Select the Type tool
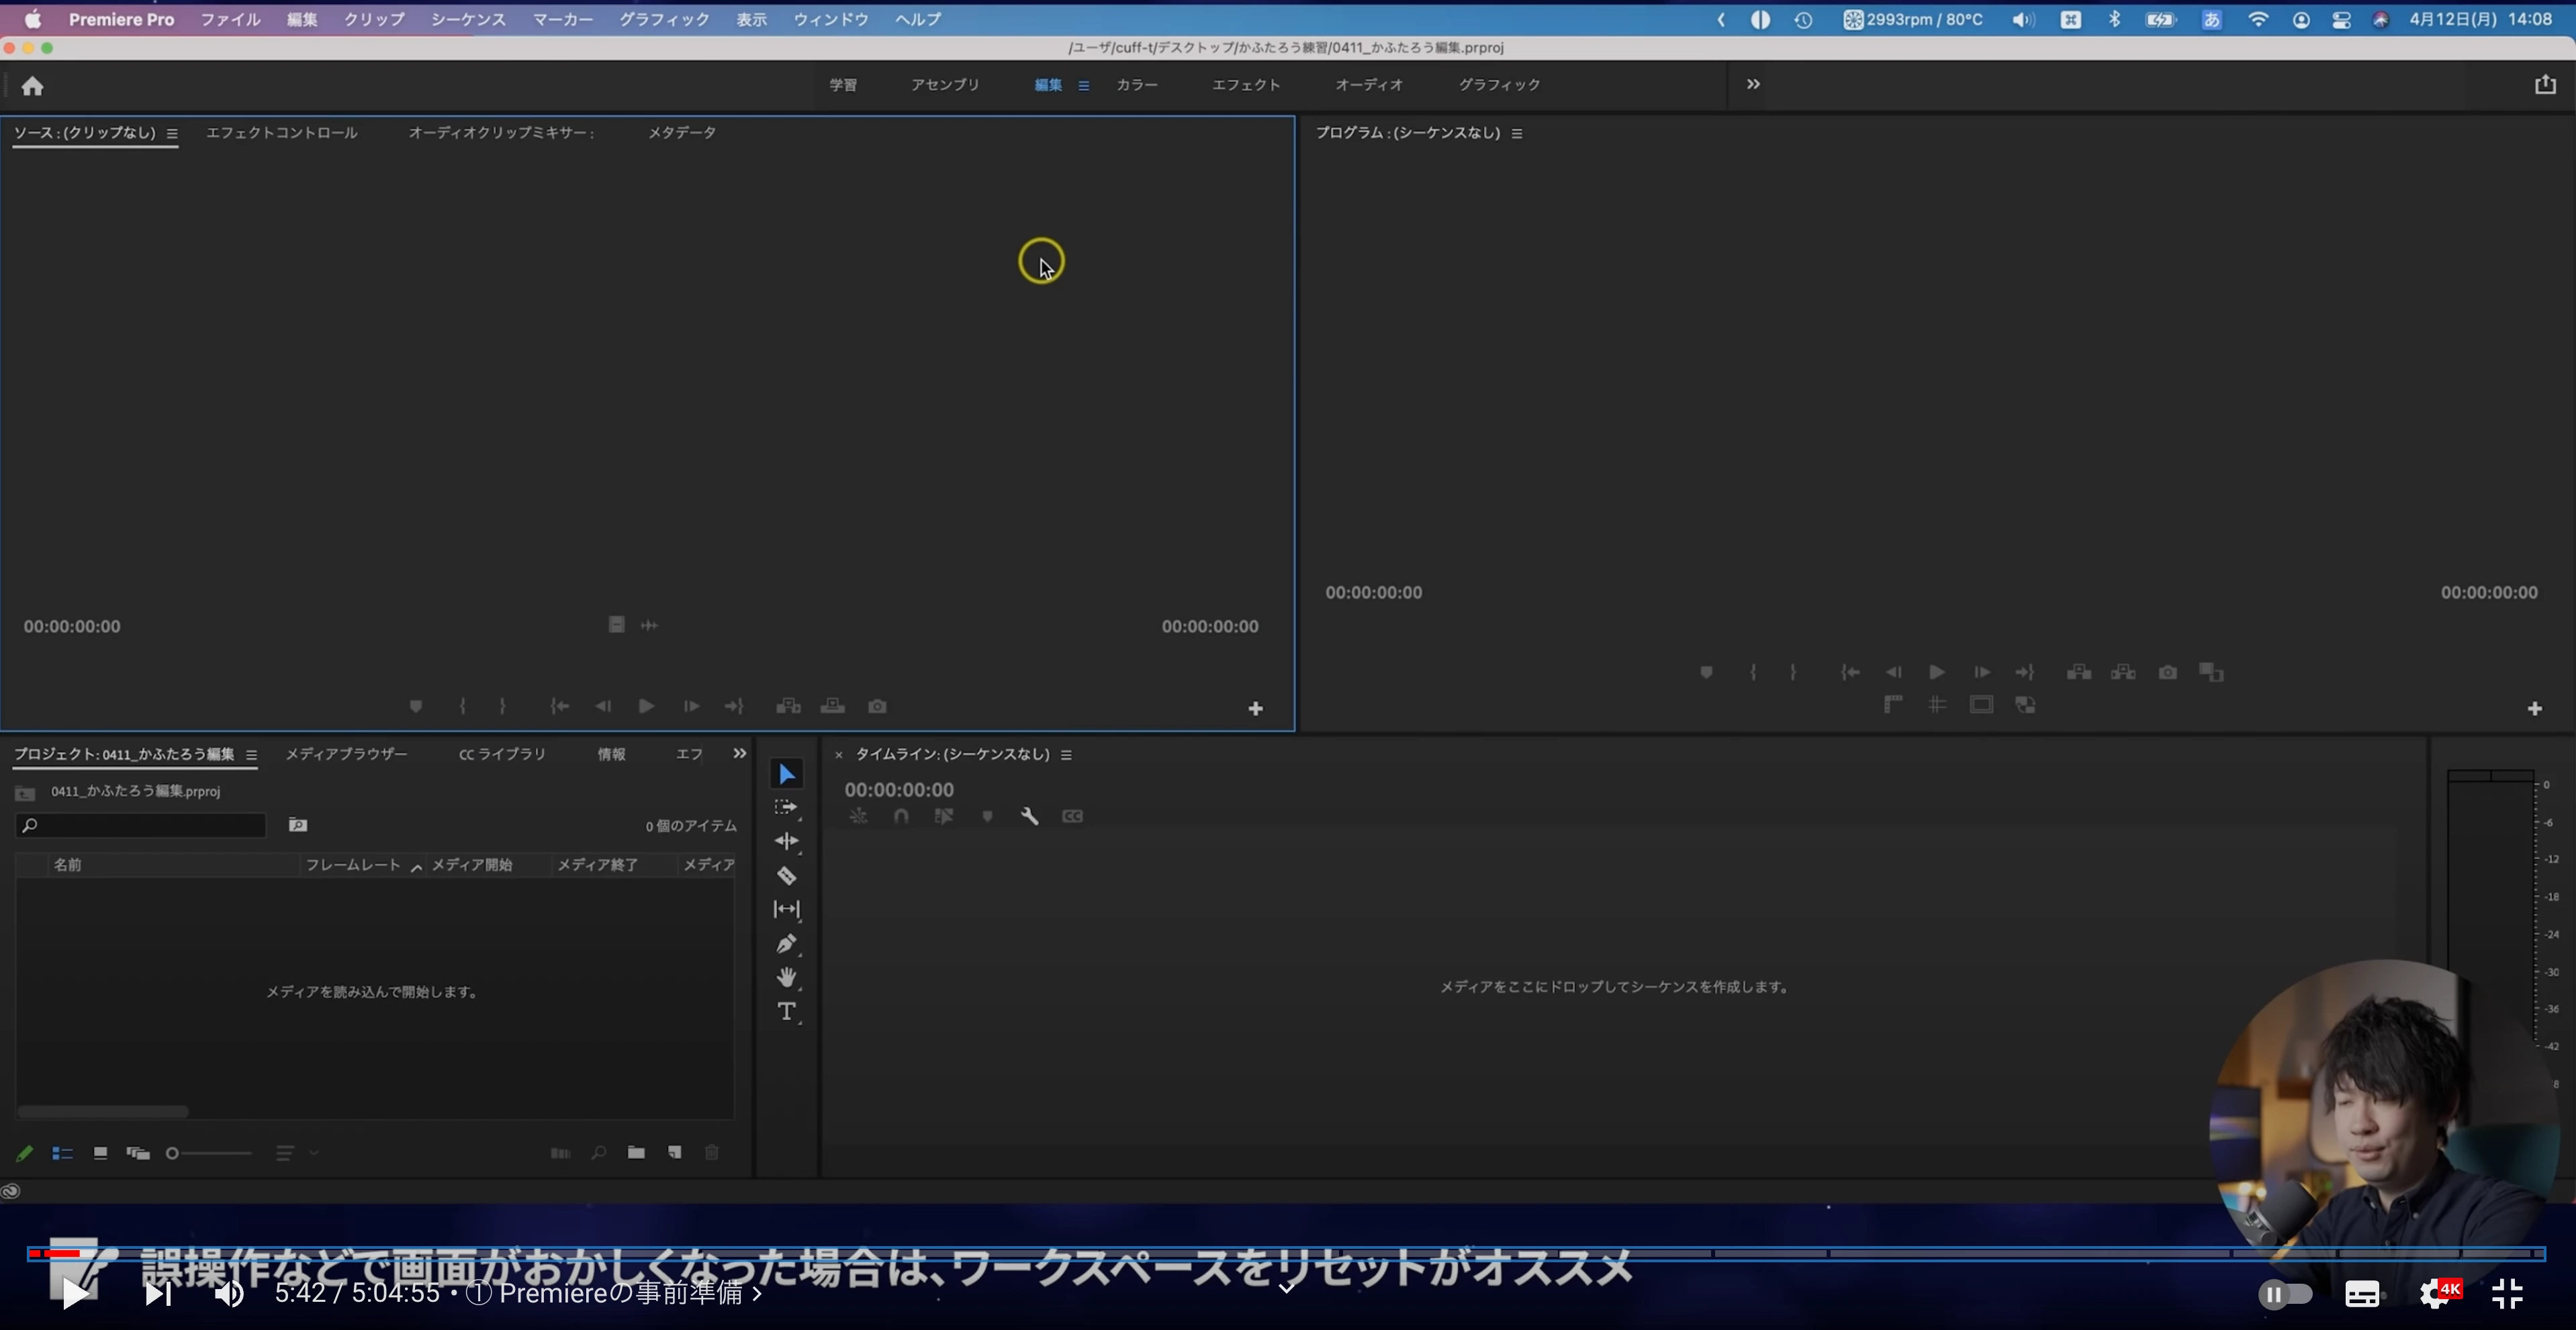The height and width of the screenshot is (1330, 2576). (786, 1011)
